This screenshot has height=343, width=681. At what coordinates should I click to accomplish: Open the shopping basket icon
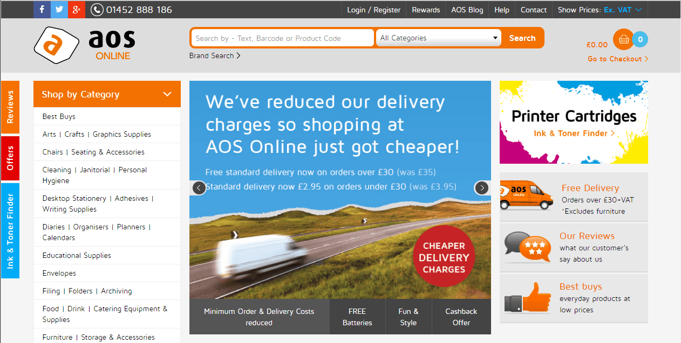(x=624, y=39)
